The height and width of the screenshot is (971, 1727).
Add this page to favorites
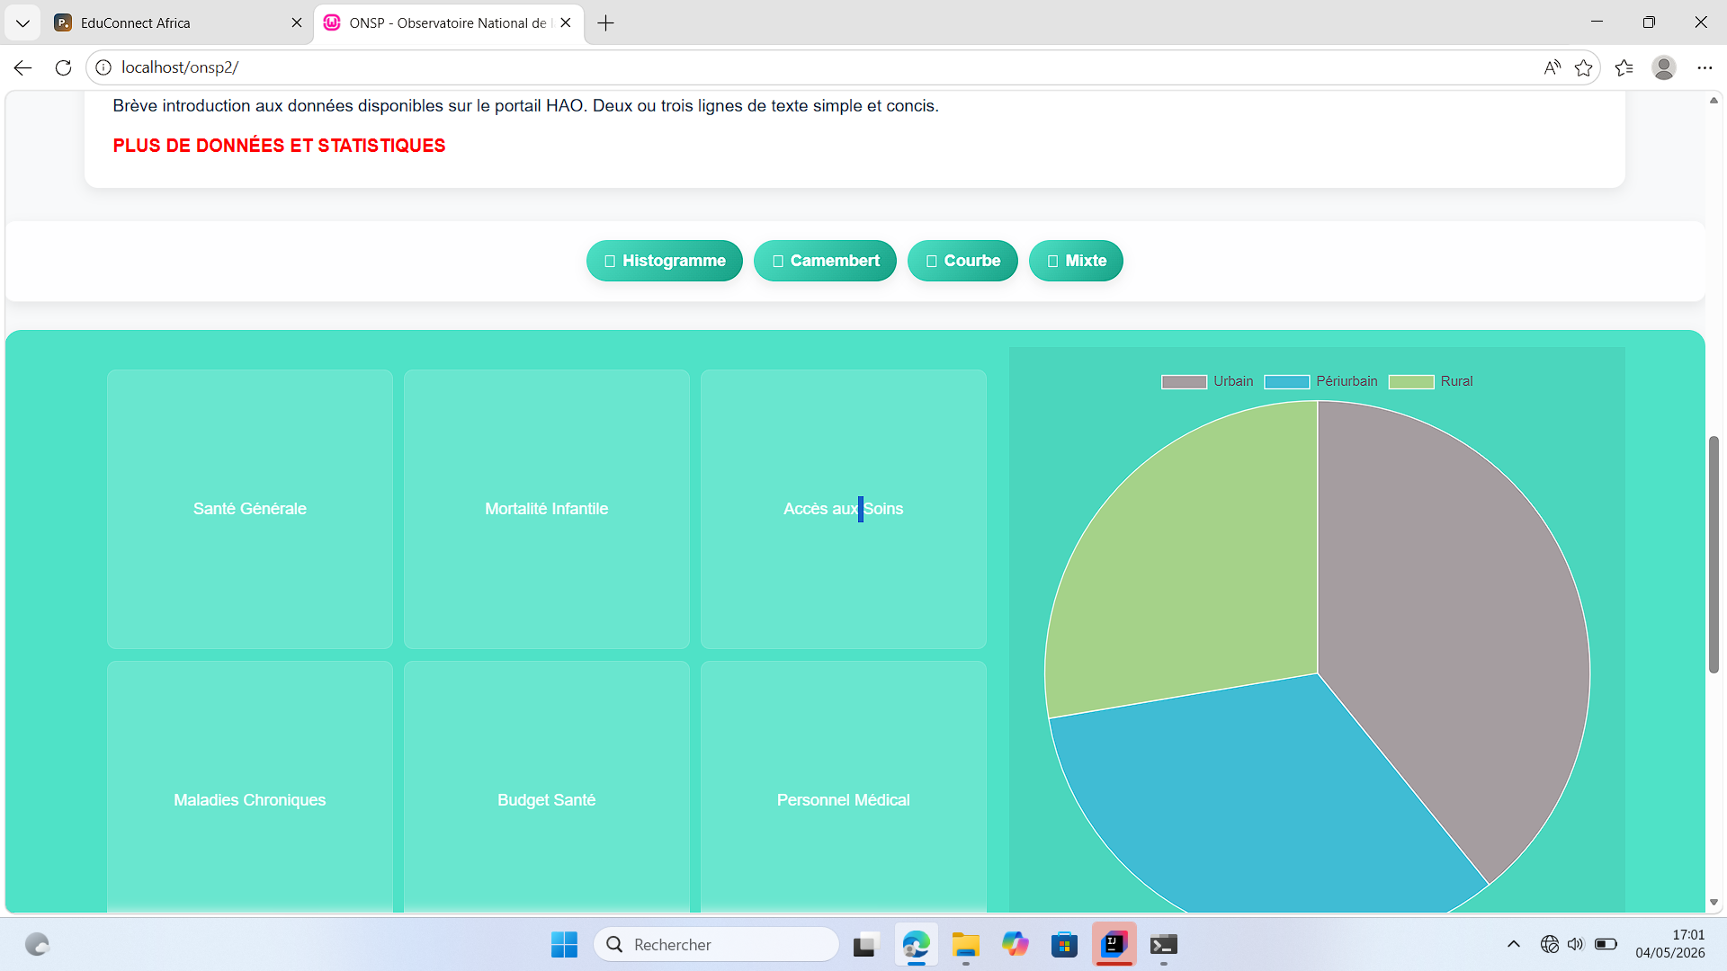pyautogui.click(x=1584, y=67)
